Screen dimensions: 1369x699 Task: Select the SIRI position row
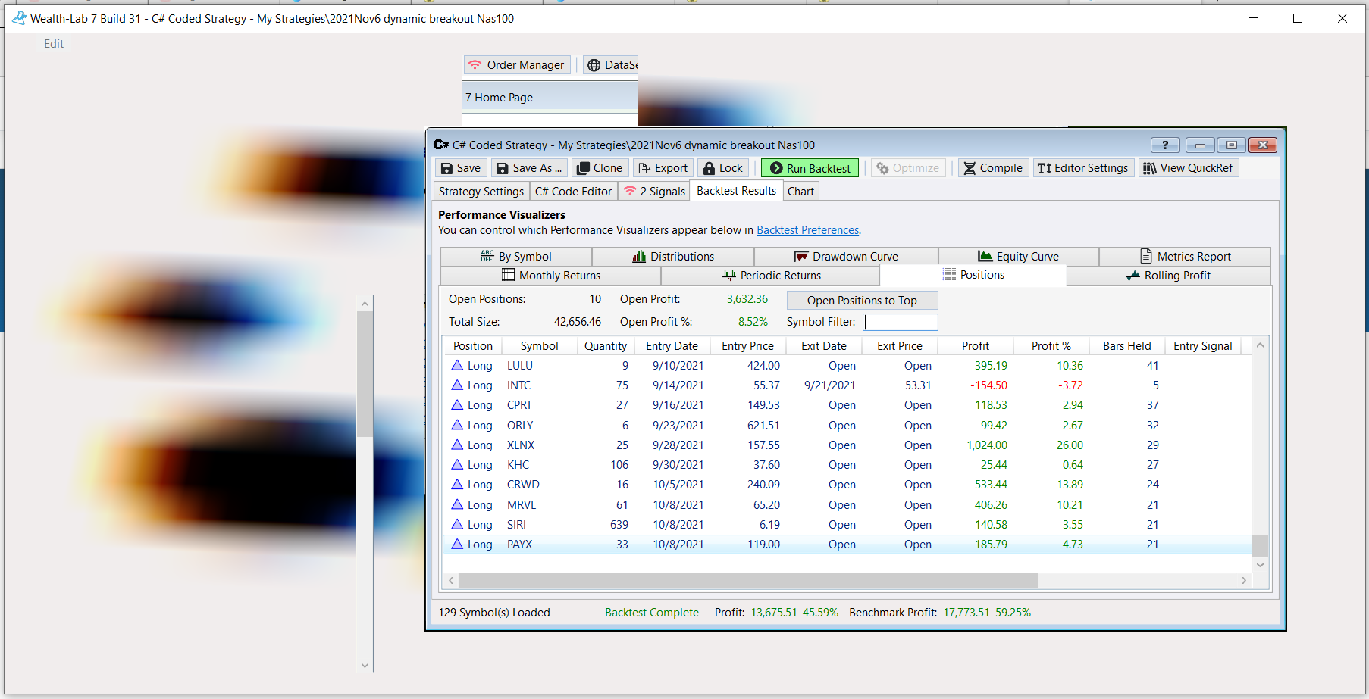pyautogui.click(x=847, y=525)
